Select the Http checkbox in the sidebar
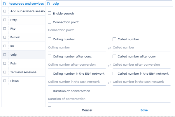The image size is (175, 117). pos(5,20)
